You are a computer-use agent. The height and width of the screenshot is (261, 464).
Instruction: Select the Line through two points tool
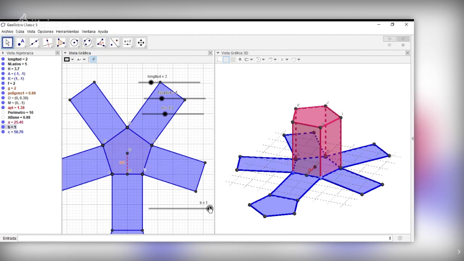point(34,43)
